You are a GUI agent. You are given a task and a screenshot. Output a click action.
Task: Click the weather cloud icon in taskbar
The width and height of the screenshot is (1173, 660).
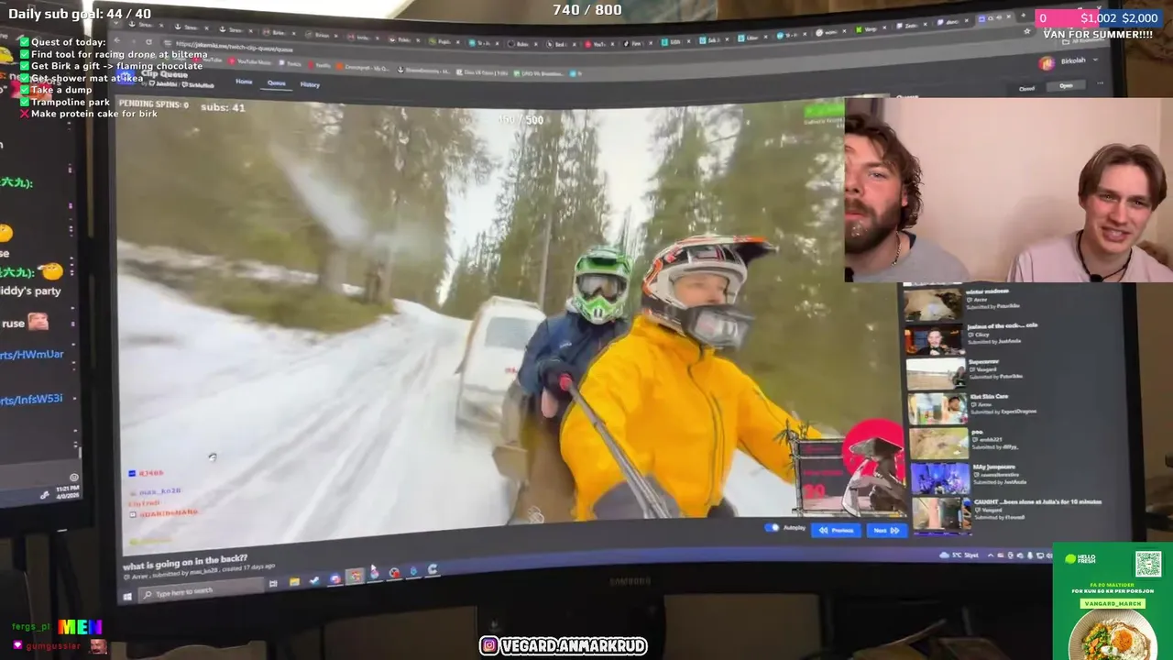coord(944,555)
